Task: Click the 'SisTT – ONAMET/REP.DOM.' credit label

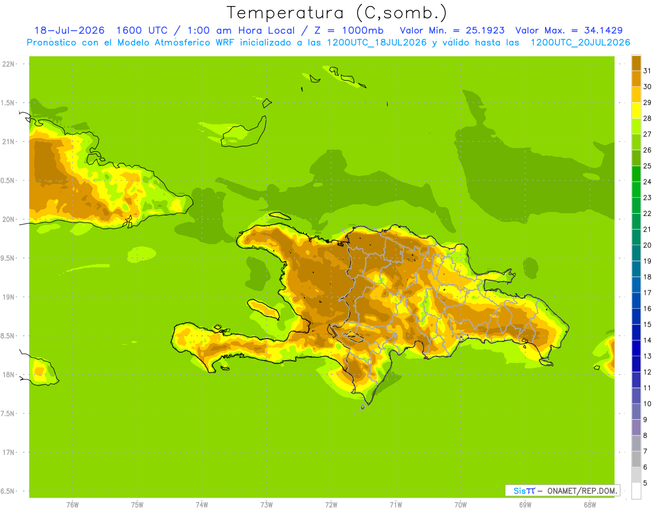Action: click(x=562, y=490)
